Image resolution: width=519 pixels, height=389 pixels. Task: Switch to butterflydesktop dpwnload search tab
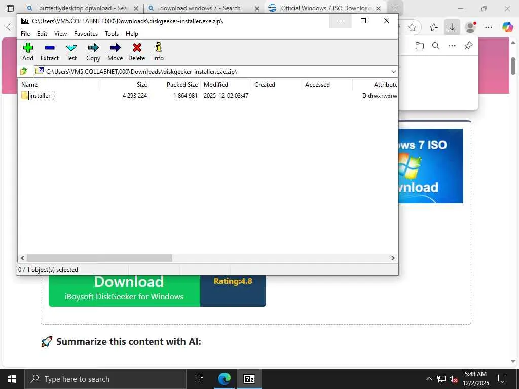[x=83, y=8]
